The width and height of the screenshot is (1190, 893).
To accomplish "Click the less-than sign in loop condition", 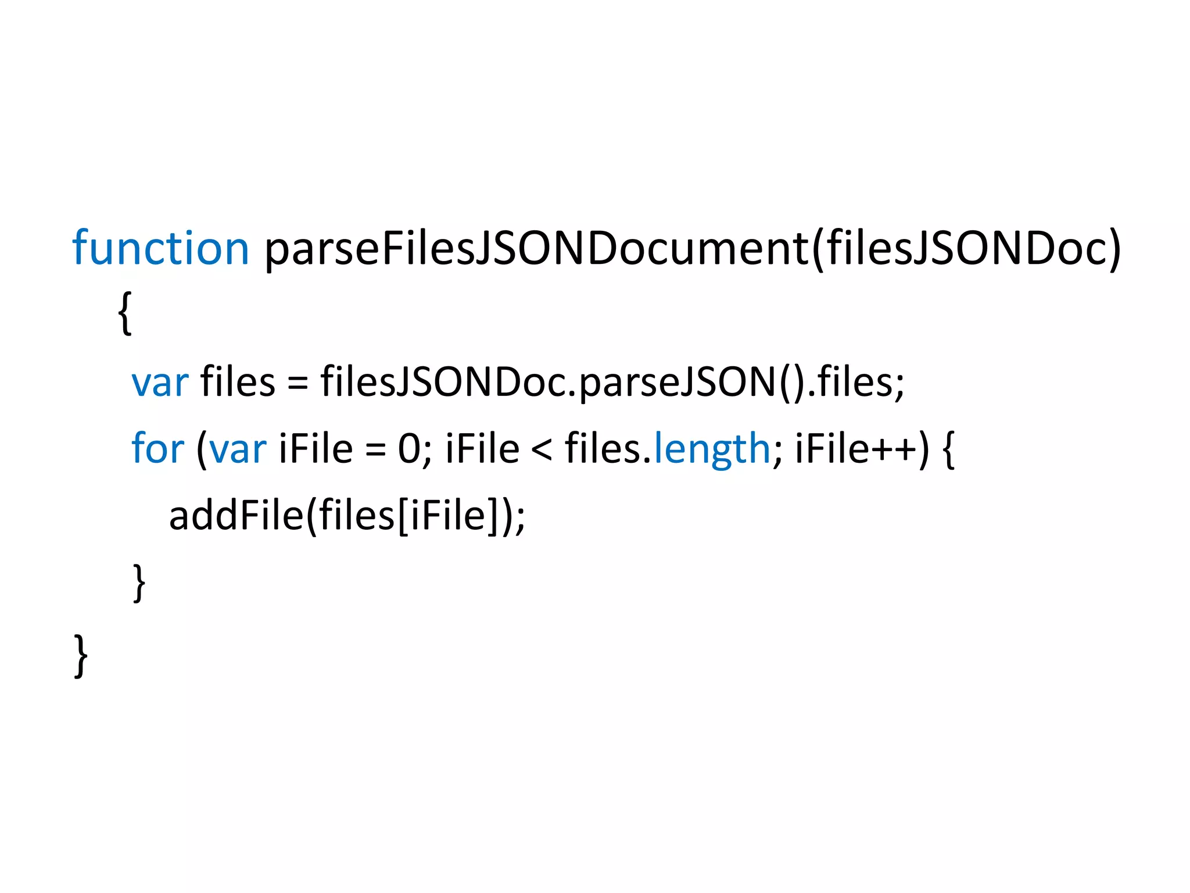I will click(542, 449).
